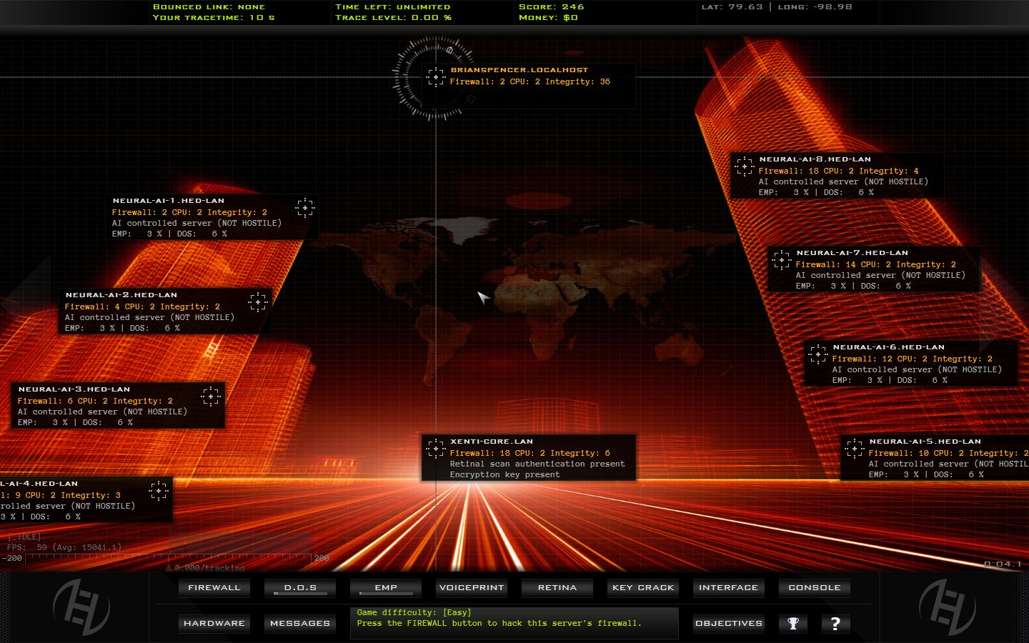This screenshot has width=1029, height=643.
Task: Start a VOICEPRINT crack
Action: 471,587
